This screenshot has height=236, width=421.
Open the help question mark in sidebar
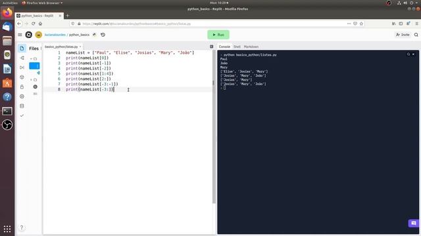click(x=22, y=227)
